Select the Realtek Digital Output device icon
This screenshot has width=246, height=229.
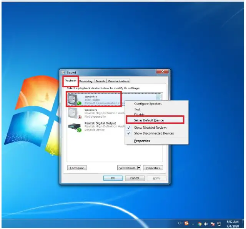75,127
